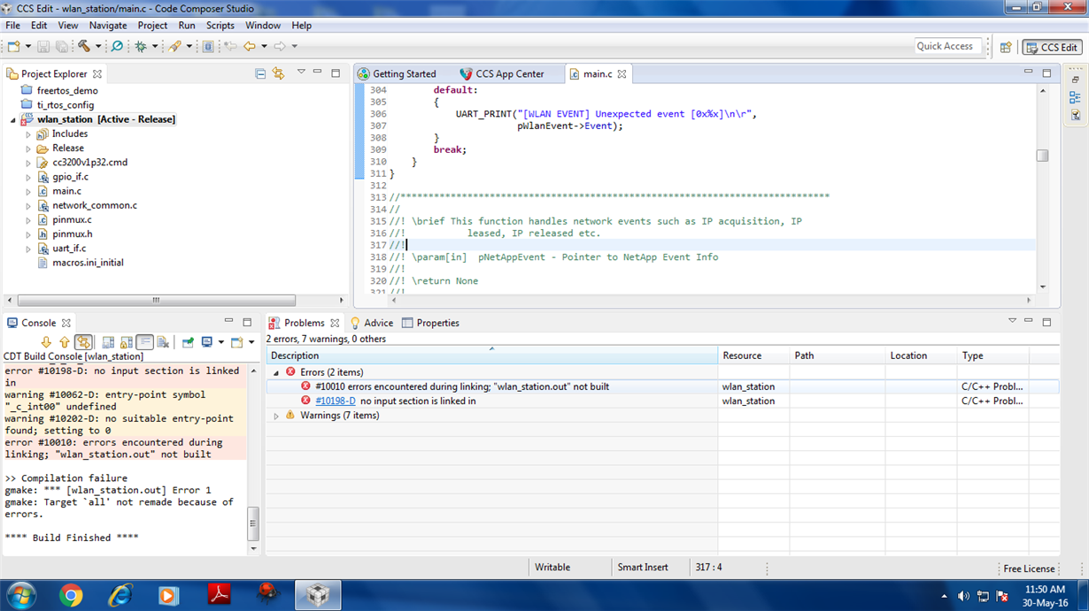Toggle console wrap lines button
The image size is (1089, 611).
point(144,342)
